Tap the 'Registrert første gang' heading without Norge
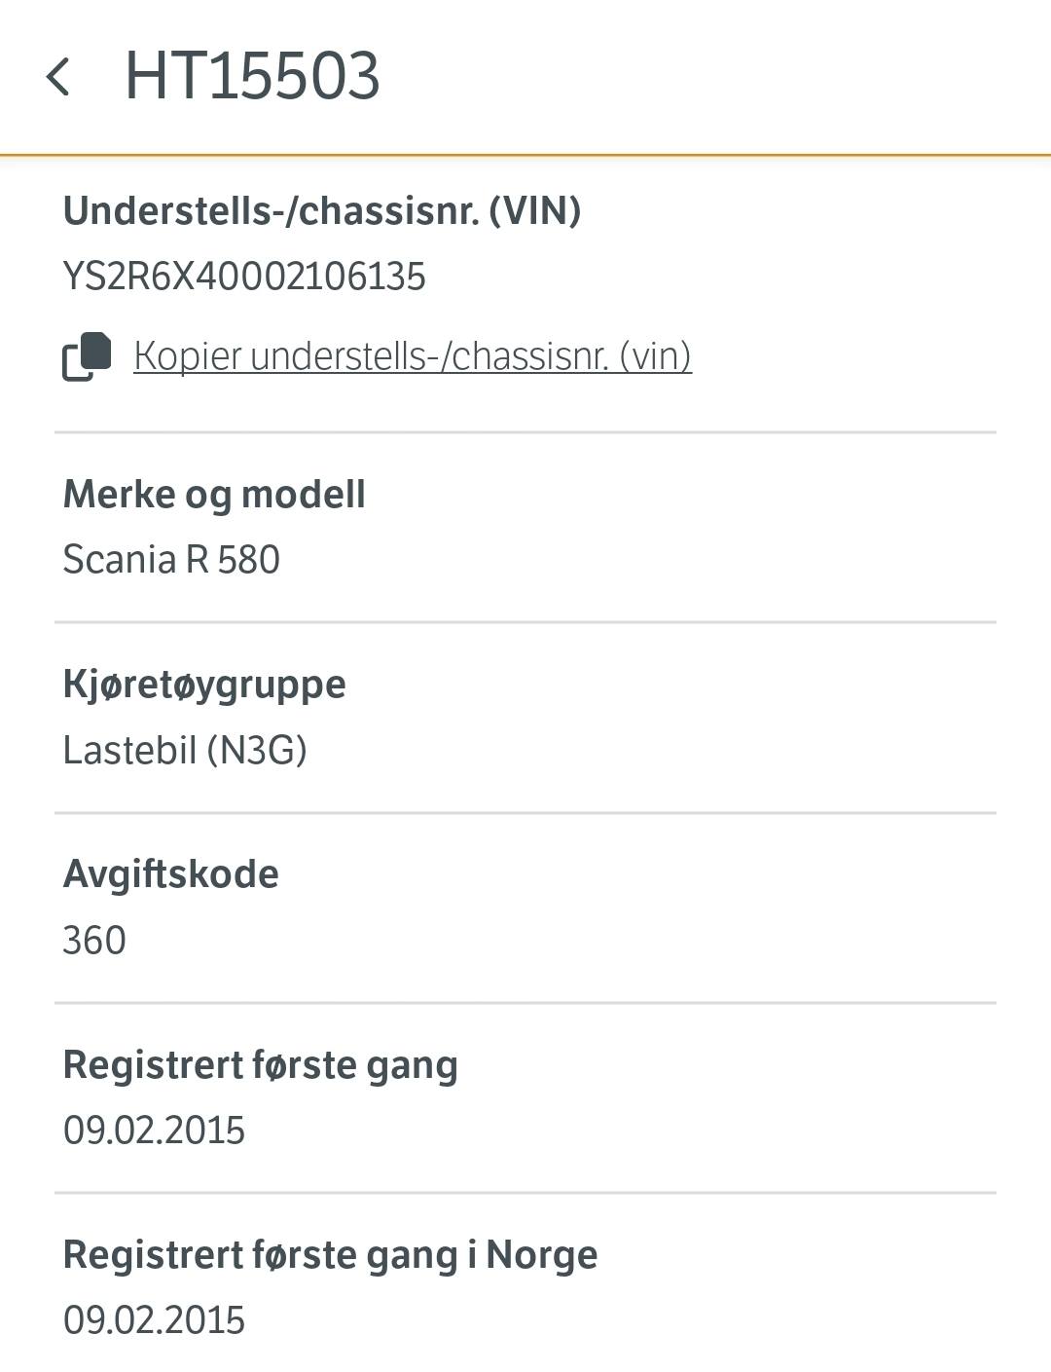The width and height of the screenshot is (1051, 1372). tap(260, 1064)
